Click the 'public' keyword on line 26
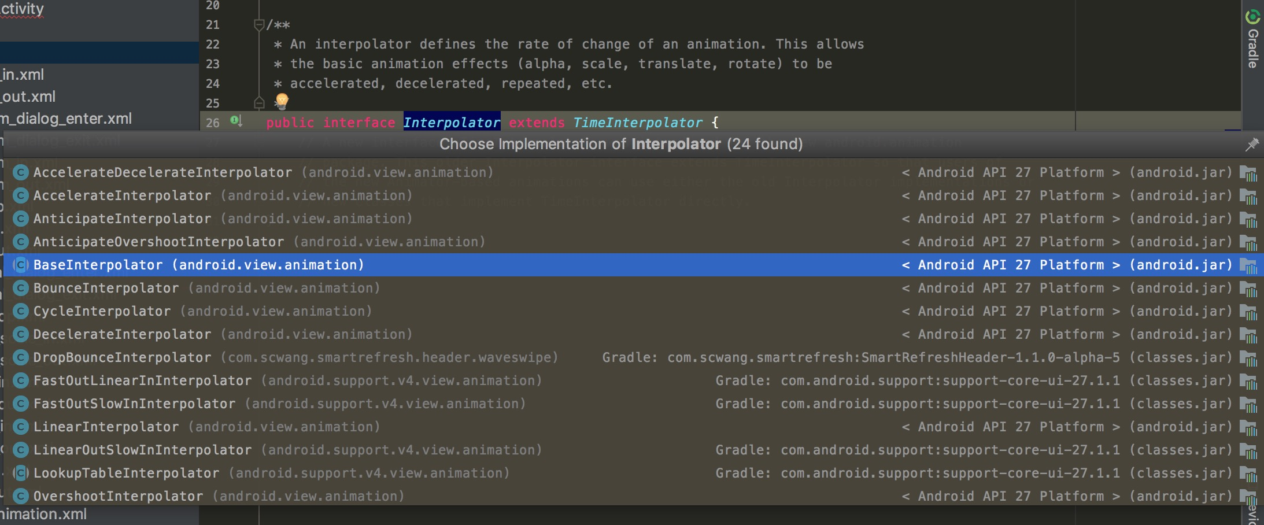The height and width of the screenshot is (525, 1264). (x=290, y=123)
